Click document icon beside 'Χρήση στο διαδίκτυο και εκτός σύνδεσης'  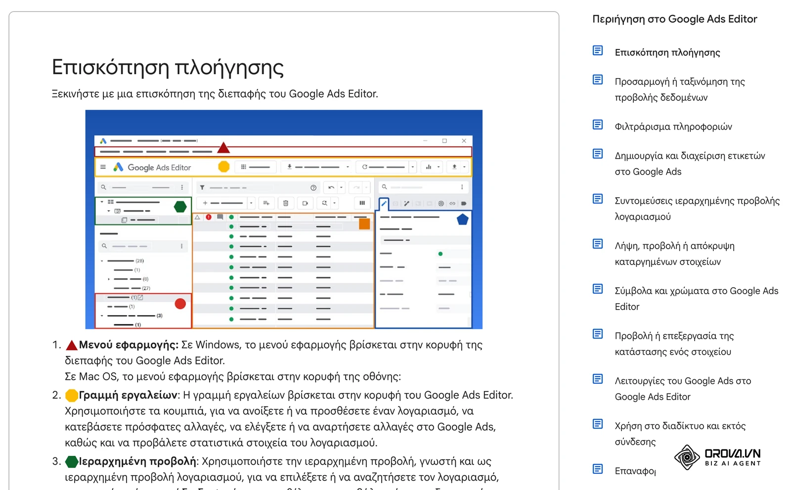point(598,424)
